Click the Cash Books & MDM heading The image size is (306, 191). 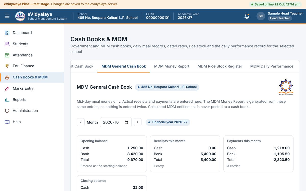click(99, 39)
